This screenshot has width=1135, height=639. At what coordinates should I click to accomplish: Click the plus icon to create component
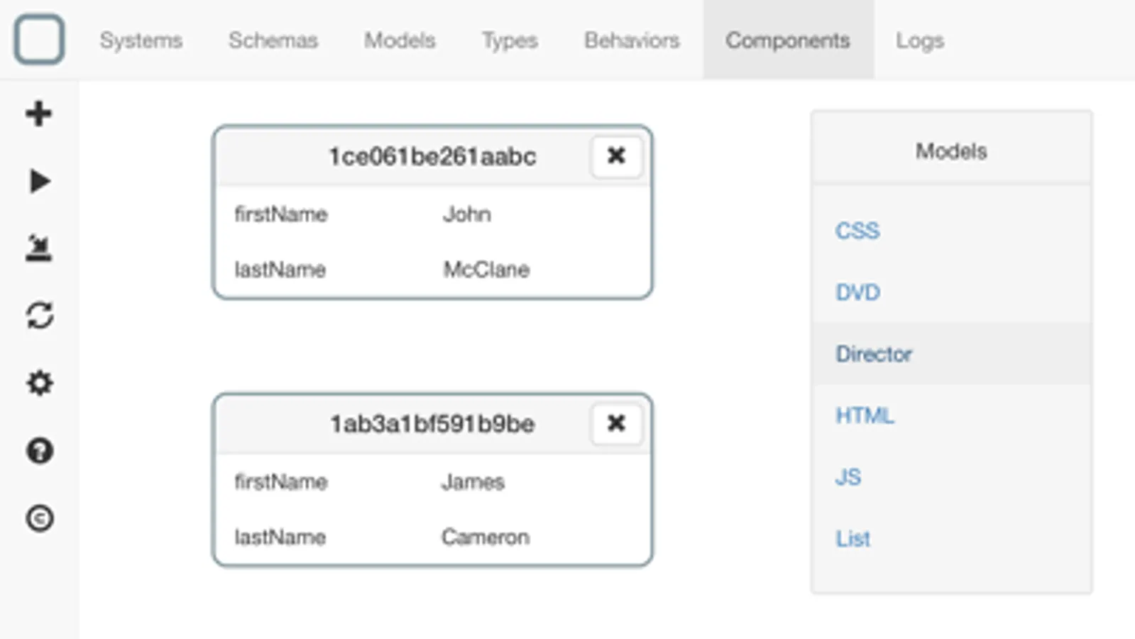[39, 114]
